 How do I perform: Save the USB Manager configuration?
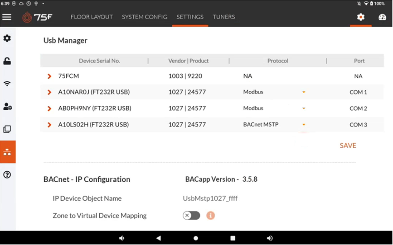pyautogui.click(x=348, y=146)
